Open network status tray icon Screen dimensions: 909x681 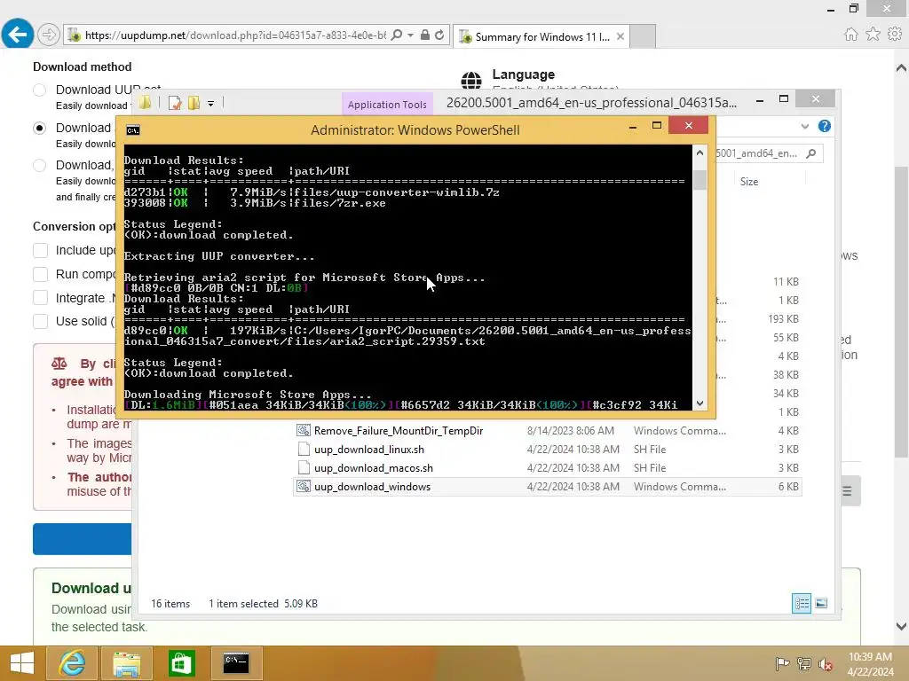pos(804,663)
